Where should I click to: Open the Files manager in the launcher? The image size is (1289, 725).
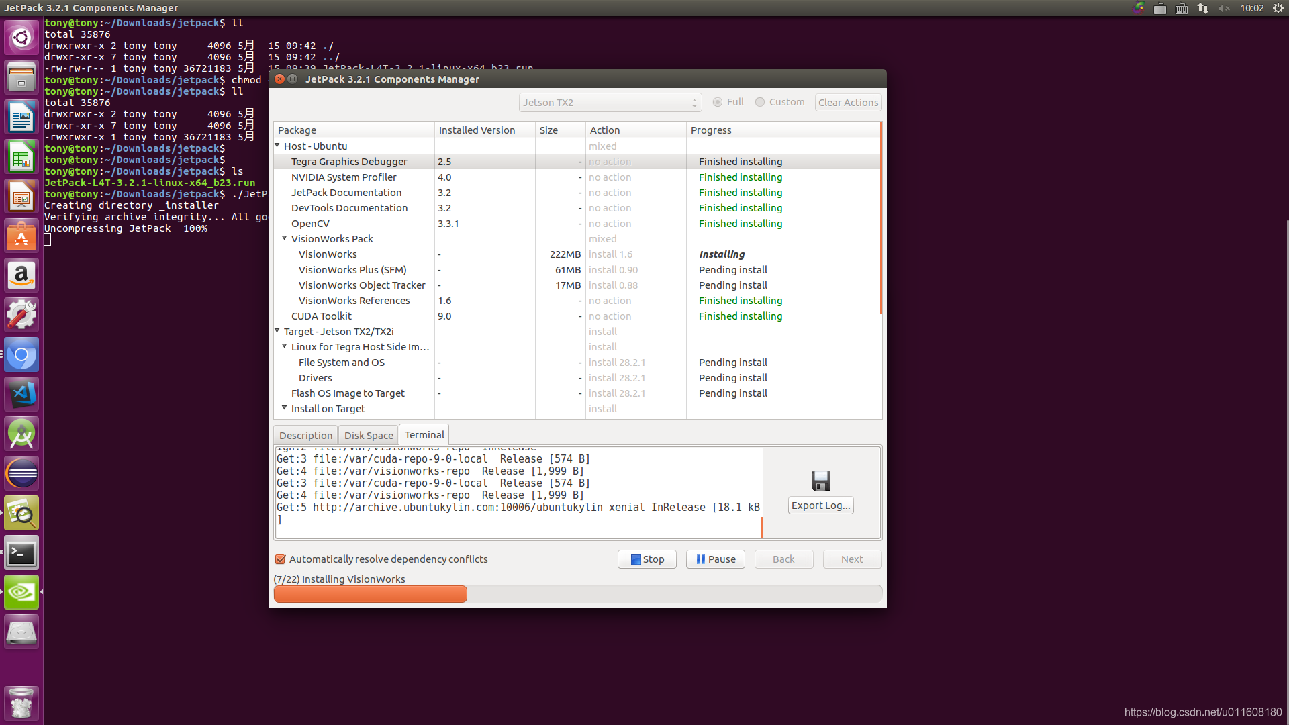(21, 77)
